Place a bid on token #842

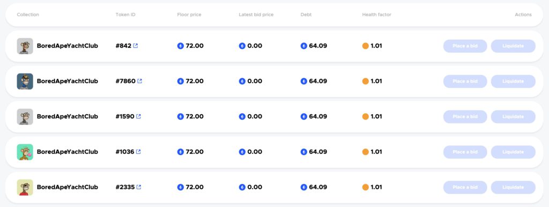click(x=465, y=46)
